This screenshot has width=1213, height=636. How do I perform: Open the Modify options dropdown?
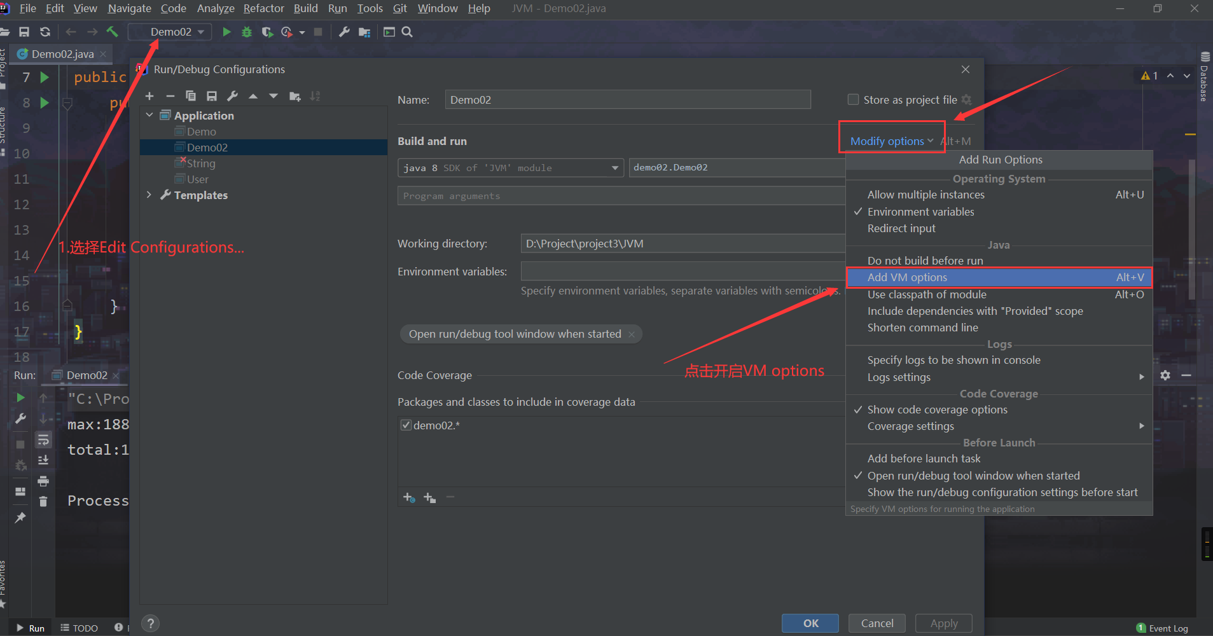[x=891, y=141]
